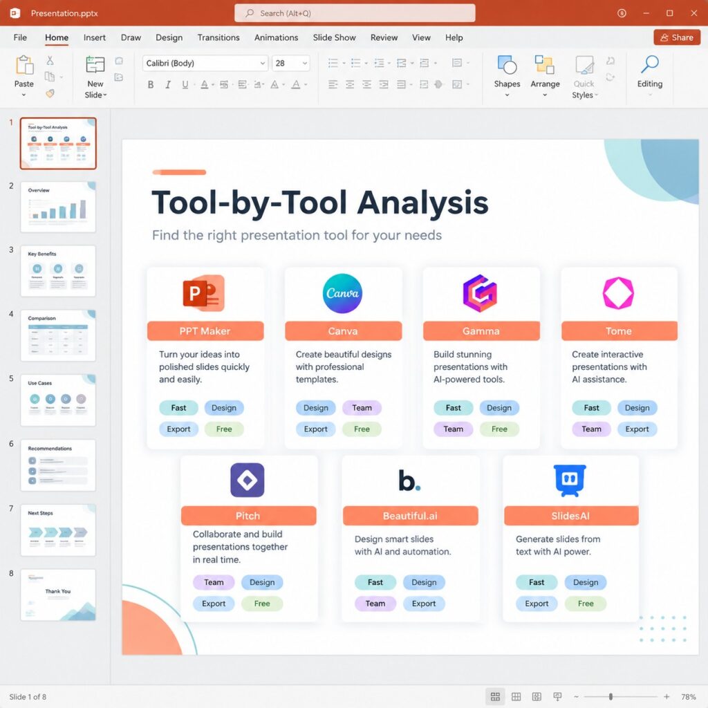The image size is (708, 708).
Task: Click the Tool-by-Tool Analysis title
Action: [x=320, y=203]
